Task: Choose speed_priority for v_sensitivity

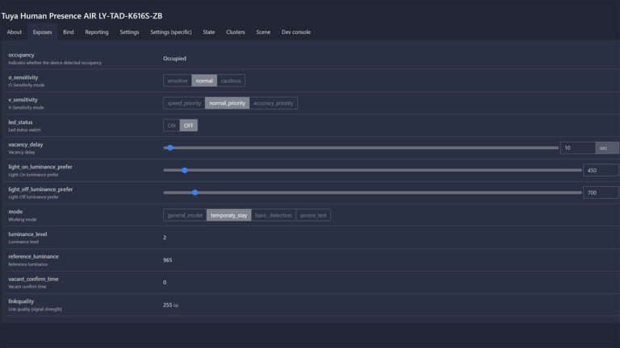Action: pyautogui.click(x=184, y=103)
